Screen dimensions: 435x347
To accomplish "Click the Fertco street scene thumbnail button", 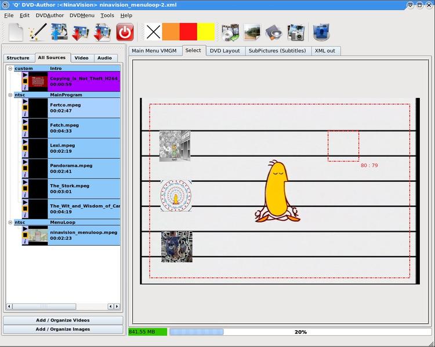I will (175, 146).
